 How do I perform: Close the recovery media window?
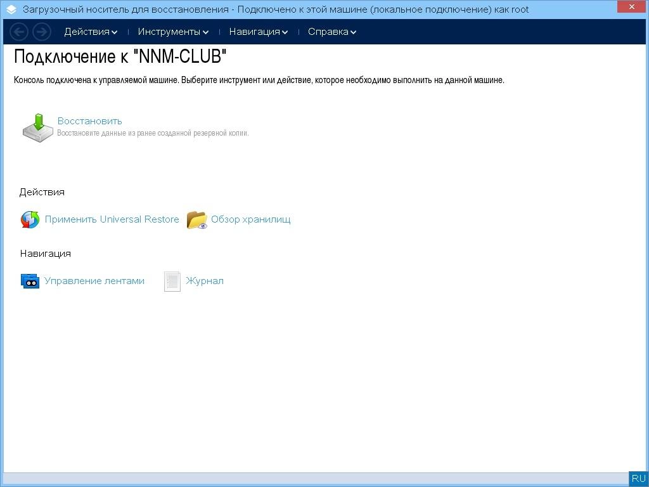point(632,6)
